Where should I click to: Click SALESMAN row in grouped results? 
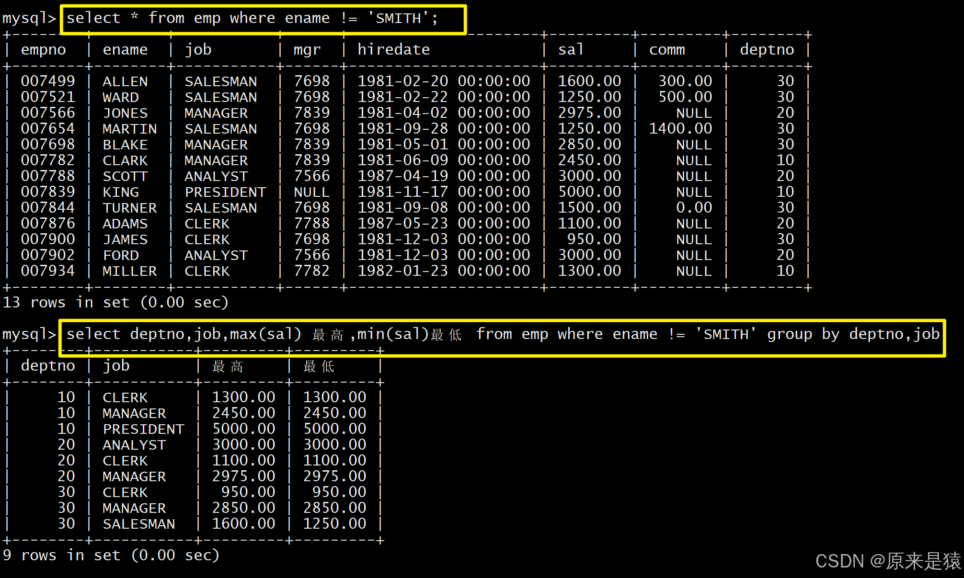pyautogui.click(x=139, y=524)
